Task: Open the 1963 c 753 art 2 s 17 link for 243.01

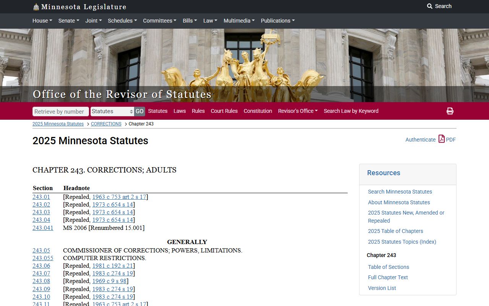Action: click(119, 197)
